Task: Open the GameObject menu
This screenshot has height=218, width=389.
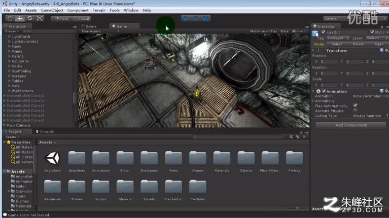Action: [52, 10]
